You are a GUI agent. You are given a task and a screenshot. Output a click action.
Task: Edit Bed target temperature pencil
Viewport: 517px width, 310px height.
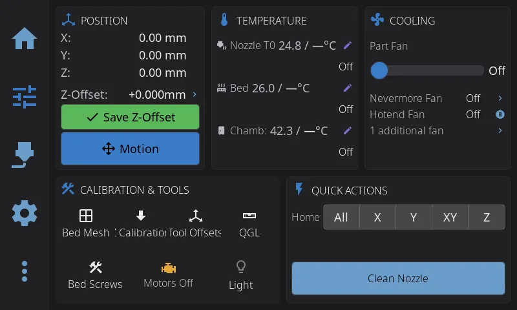point(348,88)
